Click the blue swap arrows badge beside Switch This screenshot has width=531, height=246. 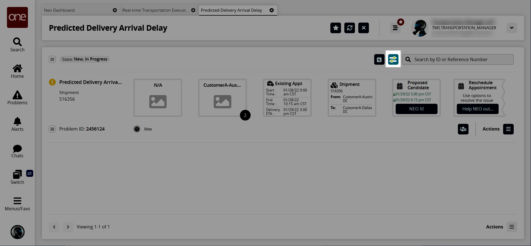(30, 173)
